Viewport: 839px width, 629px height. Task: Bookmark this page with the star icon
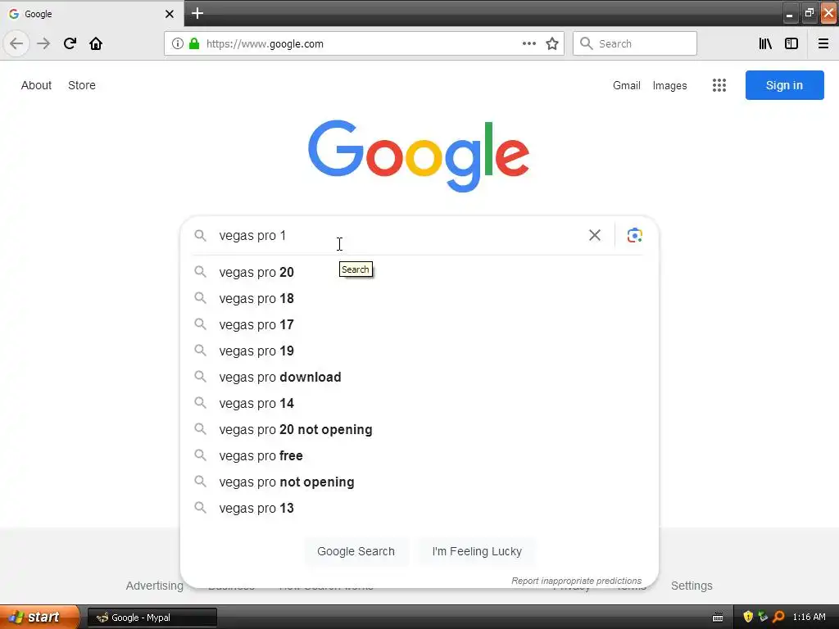pyautogui.click(x=552, y=43)
